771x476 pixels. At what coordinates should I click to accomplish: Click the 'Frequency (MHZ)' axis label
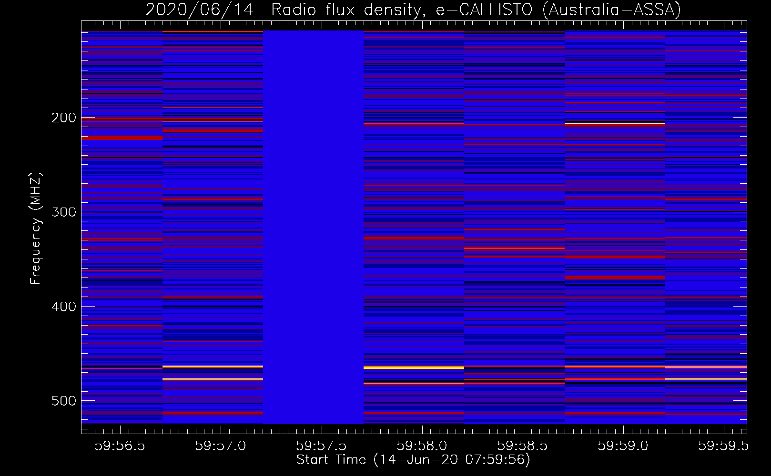(36, 228)
